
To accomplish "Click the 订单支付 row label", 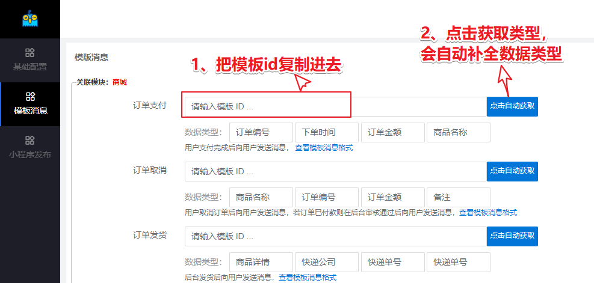I will (150, 105).
